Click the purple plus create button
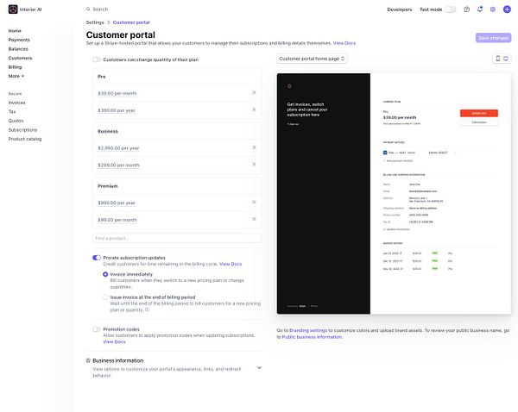This screenshot has width=518, height=412. pos(507,9)
